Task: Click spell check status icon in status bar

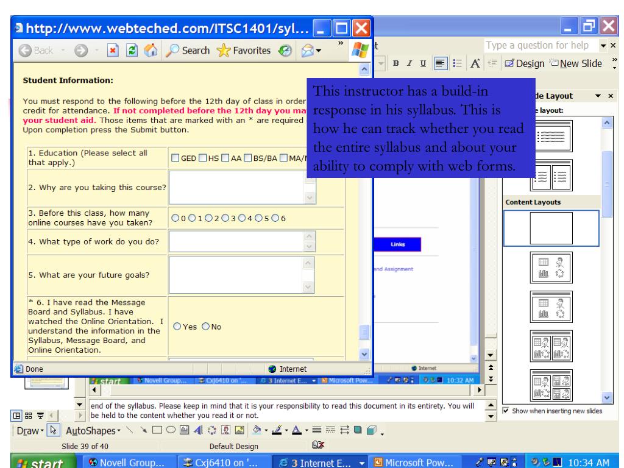Action: coord(318,445)
